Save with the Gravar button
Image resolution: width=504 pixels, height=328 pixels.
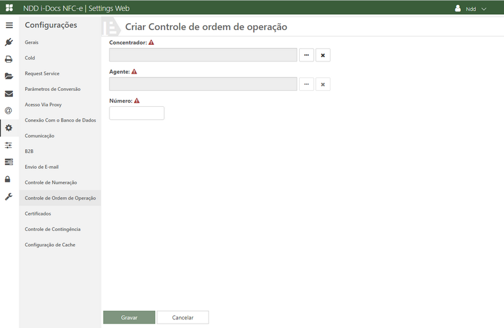click(x=129, y=317)
